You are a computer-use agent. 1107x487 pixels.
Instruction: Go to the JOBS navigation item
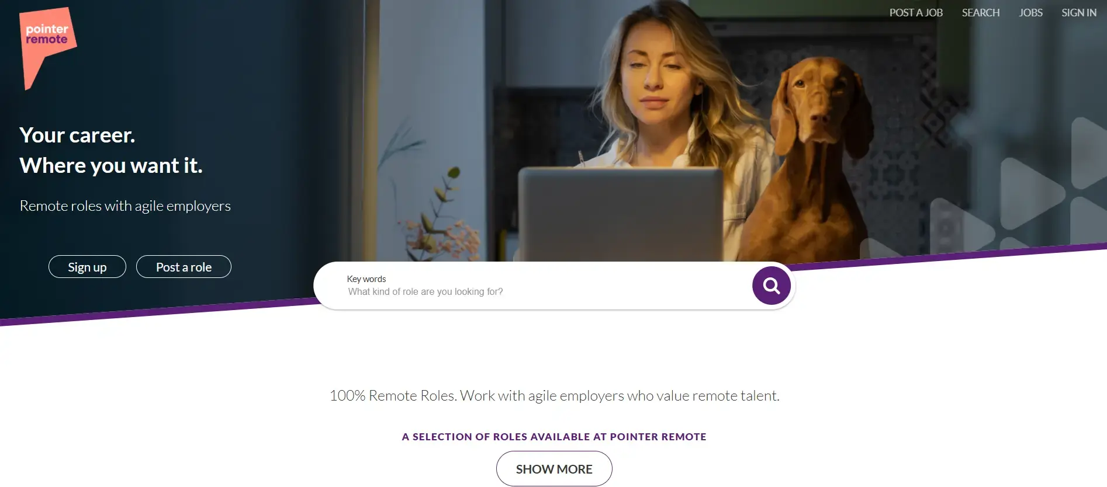click(1030, 13)
